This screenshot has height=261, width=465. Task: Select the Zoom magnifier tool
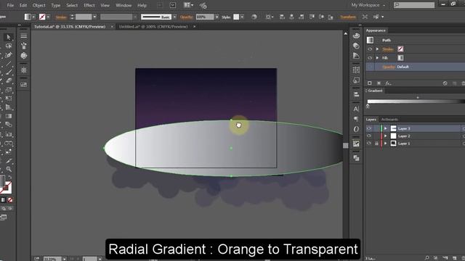coord(9,169)
